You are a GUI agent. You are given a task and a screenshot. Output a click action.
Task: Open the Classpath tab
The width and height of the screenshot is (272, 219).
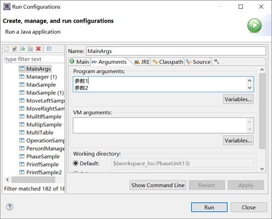tap(168, 62)
